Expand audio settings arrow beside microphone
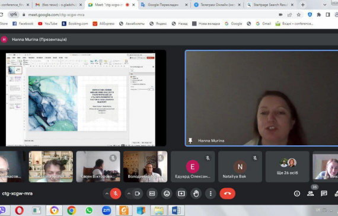 click(x=107, y=193)
